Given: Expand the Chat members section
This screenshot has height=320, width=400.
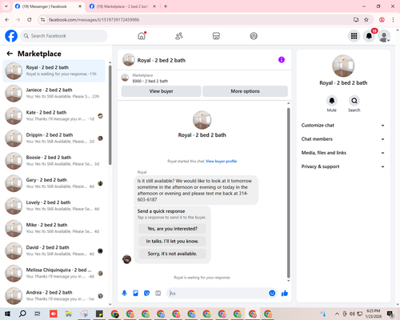Looking at the screenshot, I should pos(343,139).
